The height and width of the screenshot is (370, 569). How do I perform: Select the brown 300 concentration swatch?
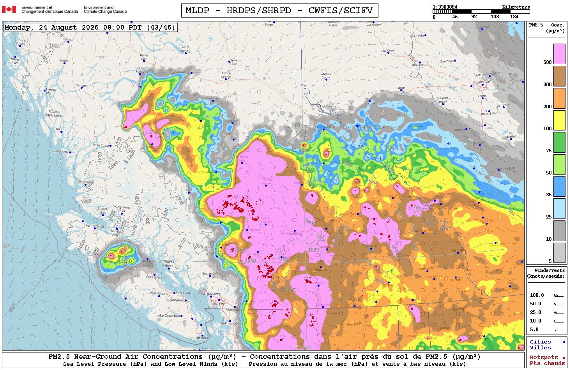tap(559, 76)
